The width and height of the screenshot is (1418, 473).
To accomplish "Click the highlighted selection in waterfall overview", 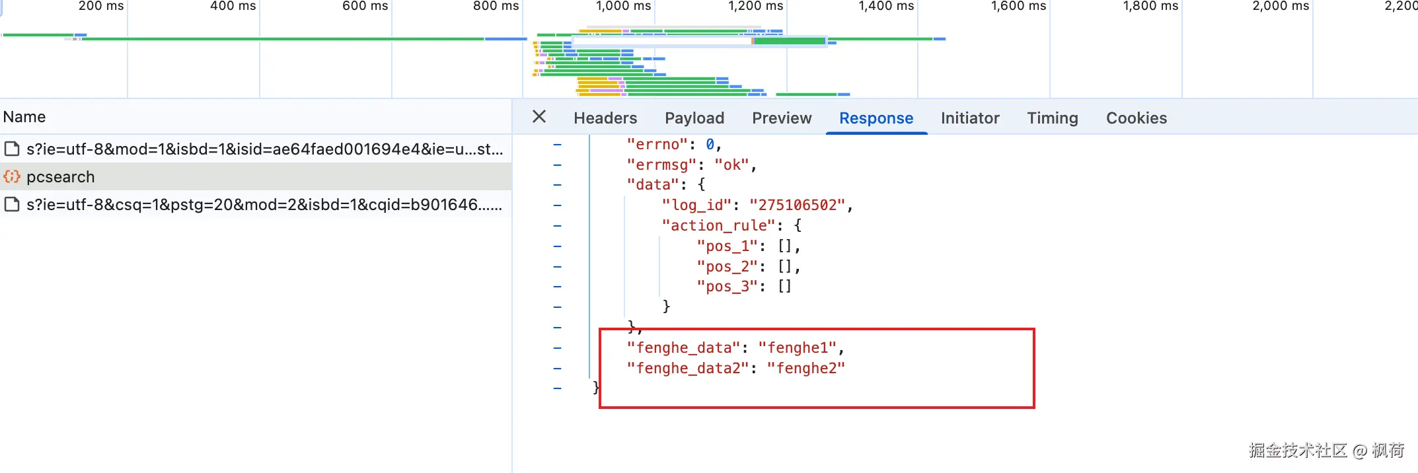I will tap(700, 41).
